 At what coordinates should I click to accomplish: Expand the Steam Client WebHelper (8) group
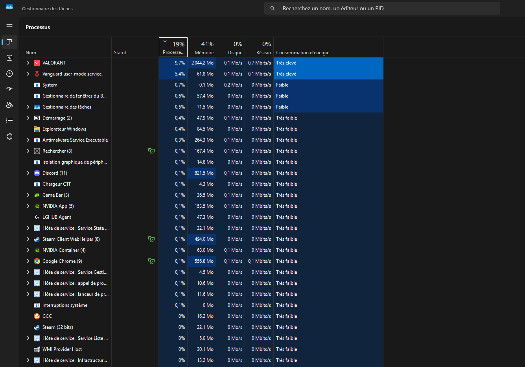(28, 239)
